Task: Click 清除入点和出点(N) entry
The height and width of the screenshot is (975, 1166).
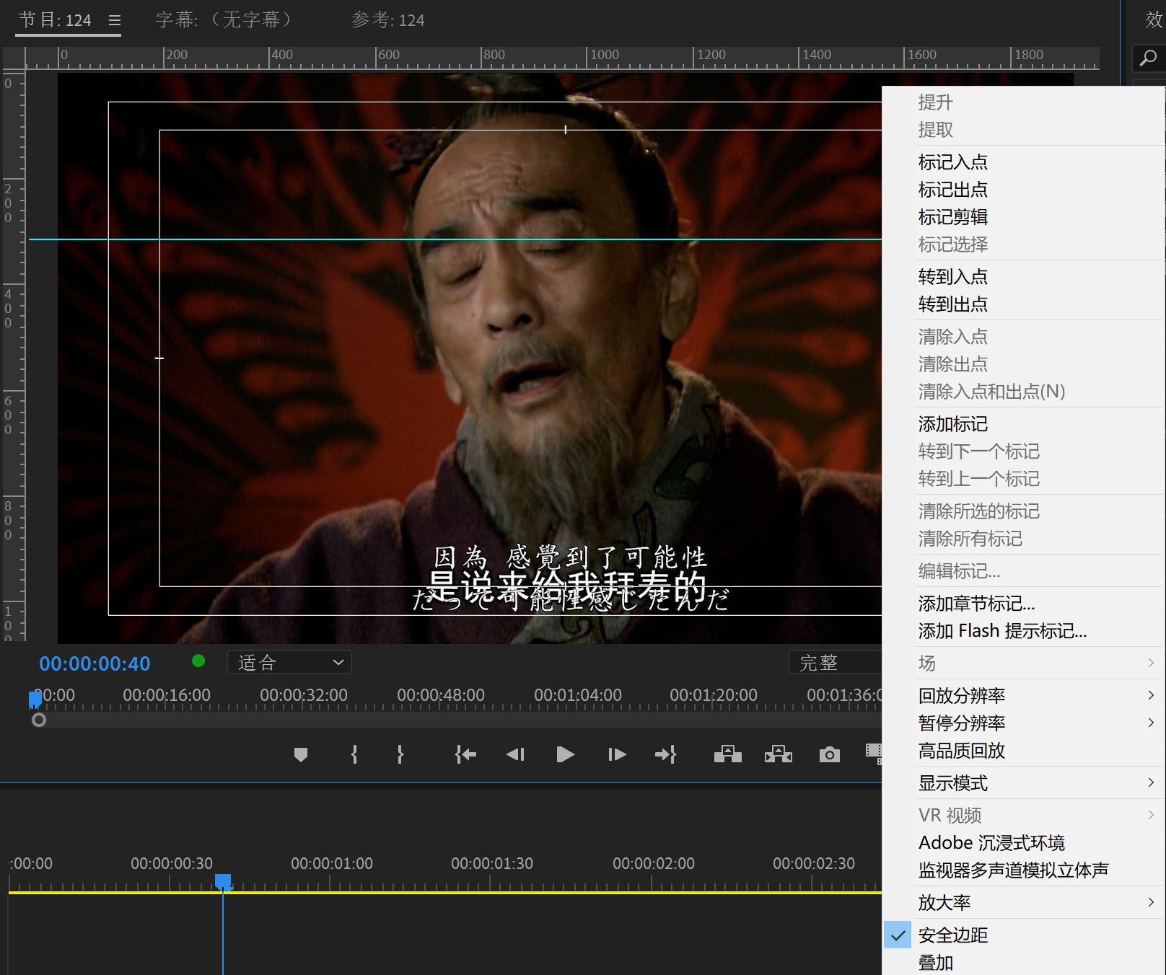Action: pos(1024,392)
